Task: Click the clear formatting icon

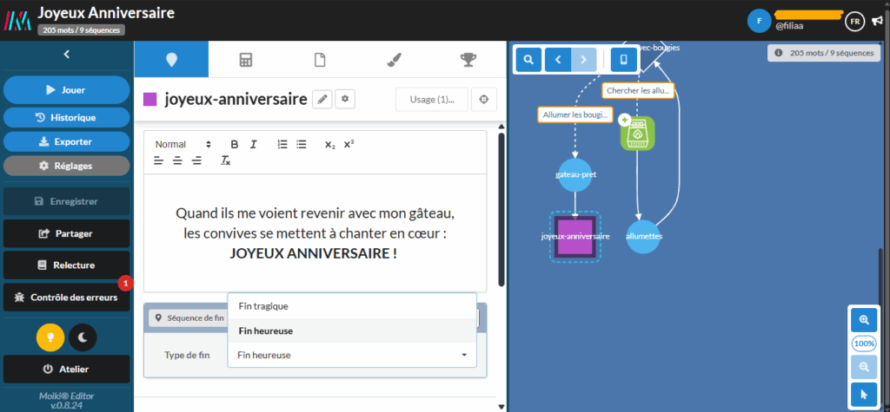Action: (225, 160)
